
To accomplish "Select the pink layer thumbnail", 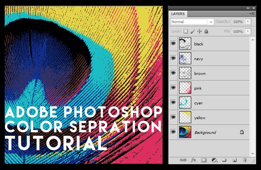I will (185, 88).
